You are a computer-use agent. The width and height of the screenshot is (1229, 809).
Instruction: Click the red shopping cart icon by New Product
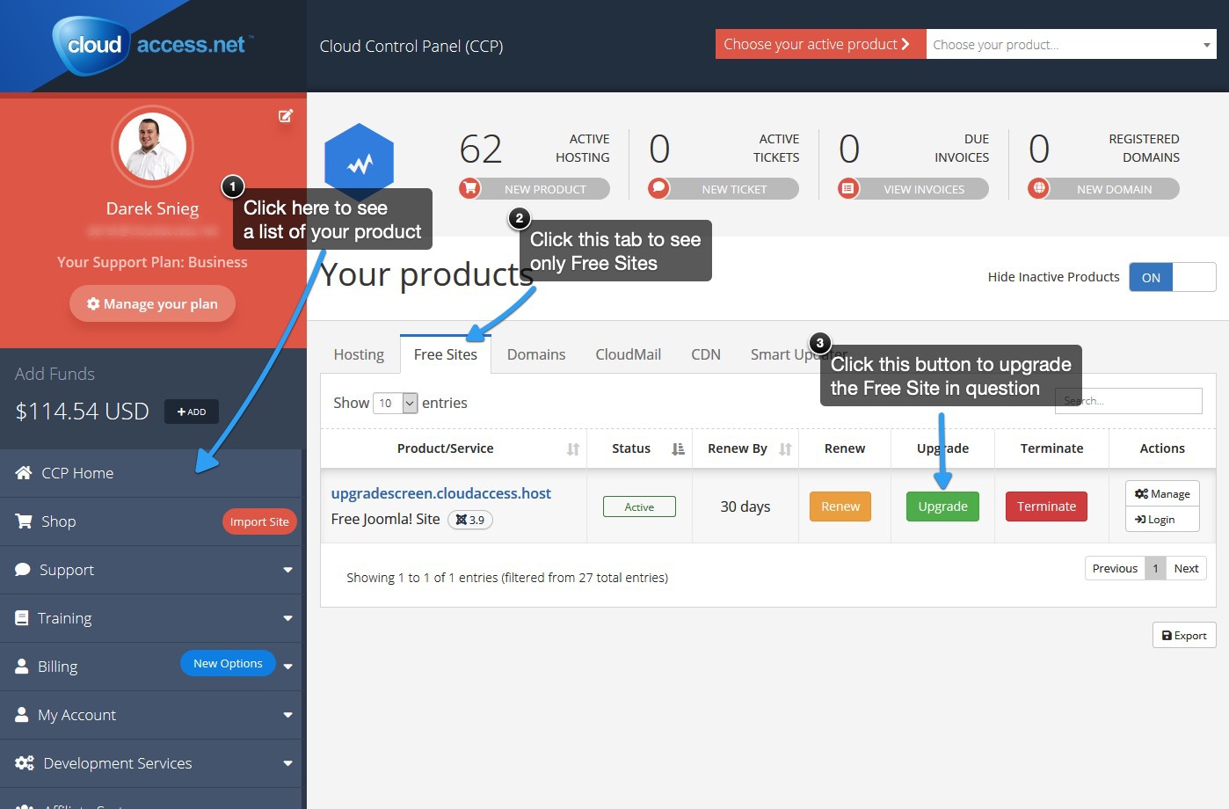[470, 188]
